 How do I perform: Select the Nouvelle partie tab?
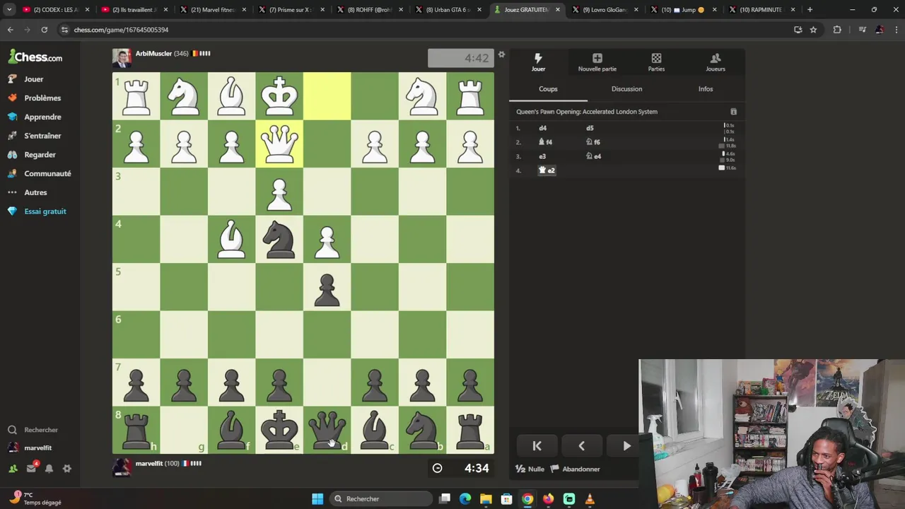coord(597,62)
